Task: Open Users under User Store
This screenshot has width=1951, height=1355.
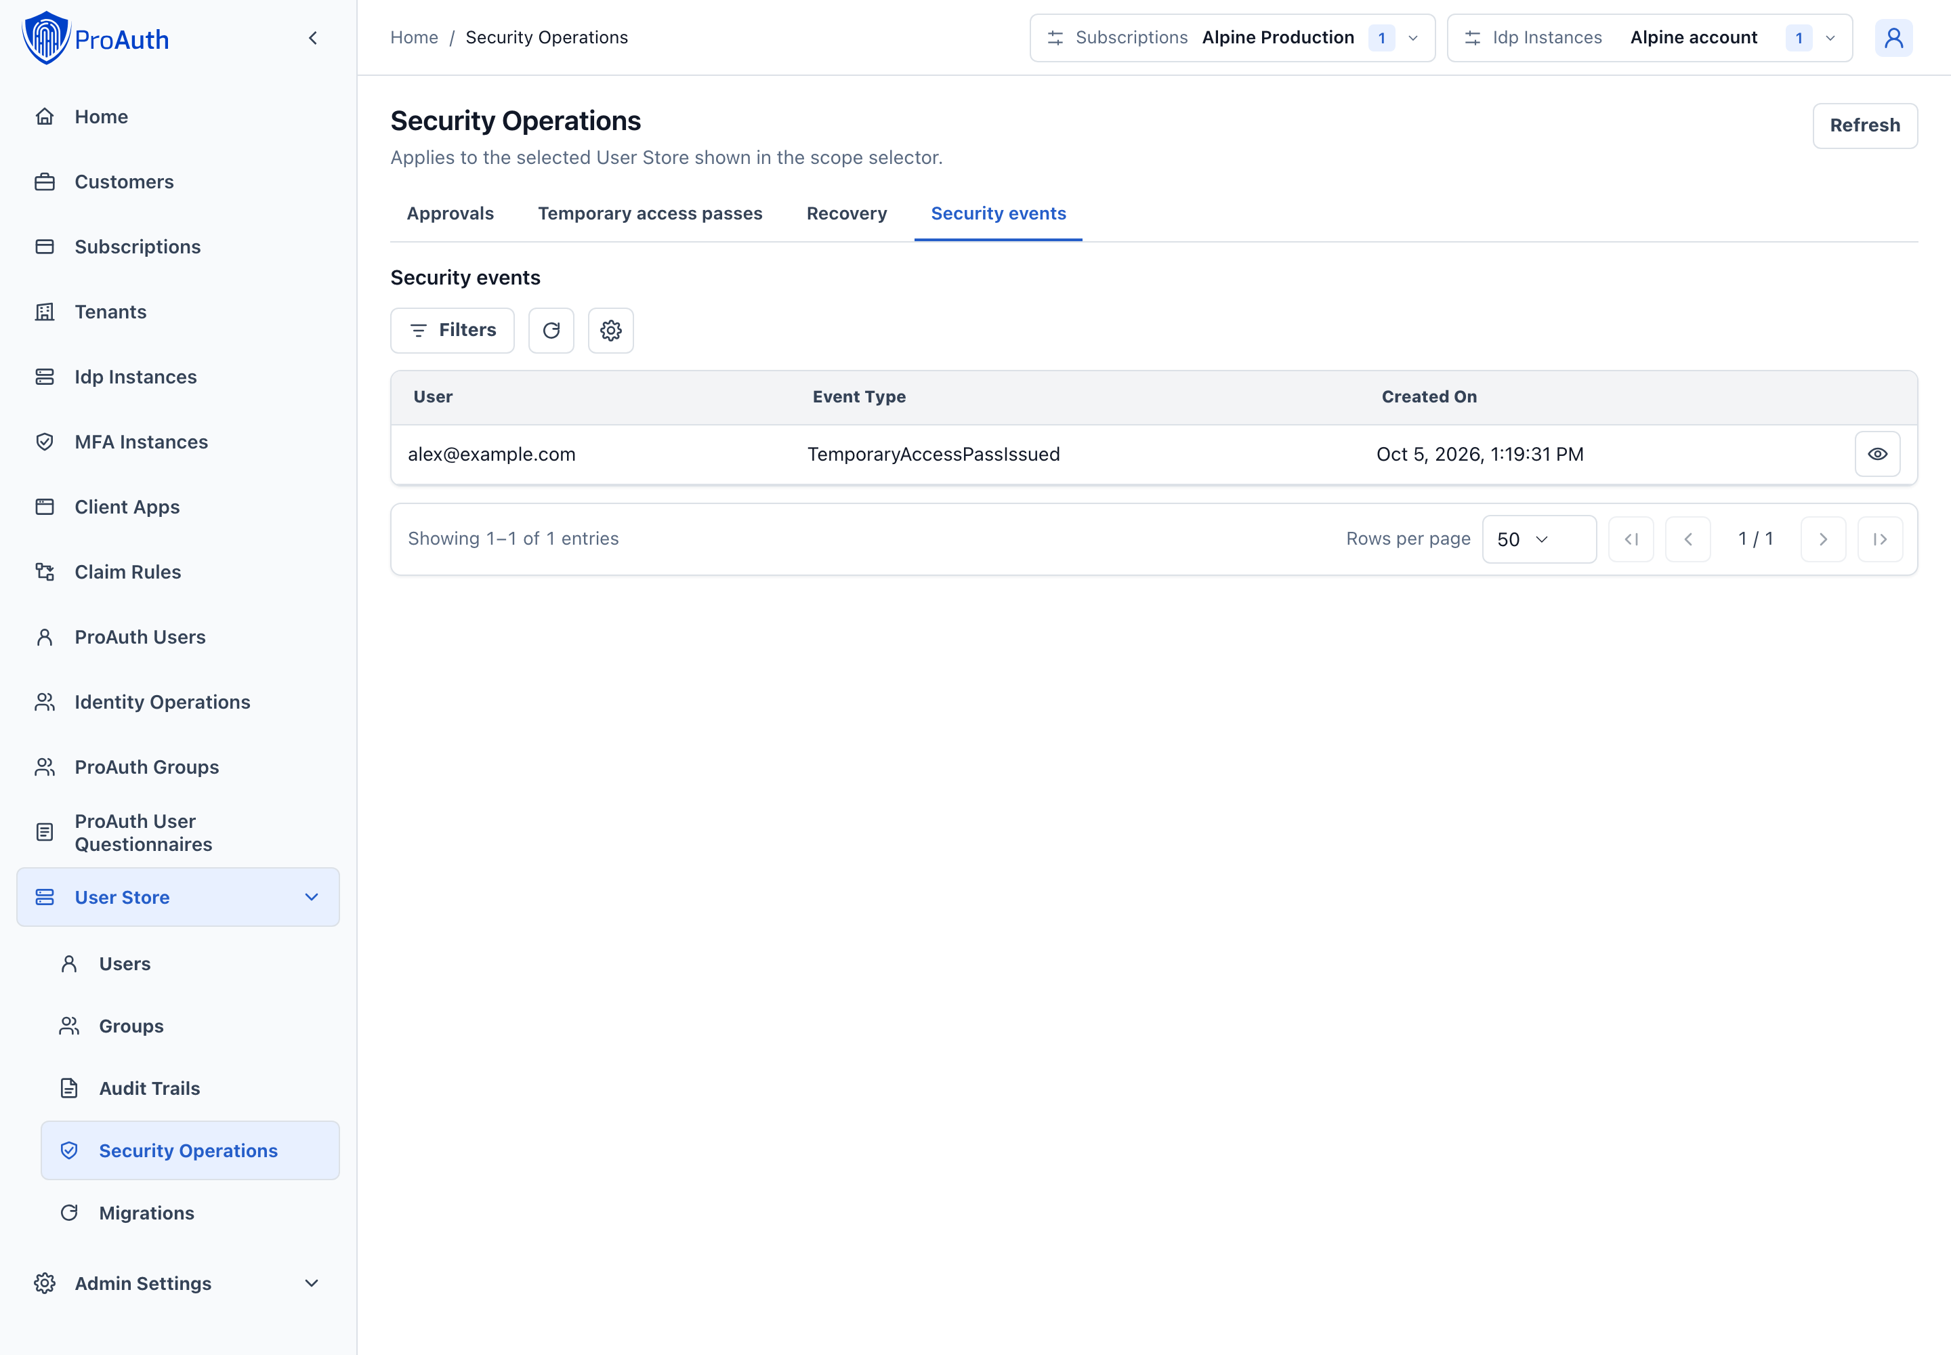Action: coord(190,963)
